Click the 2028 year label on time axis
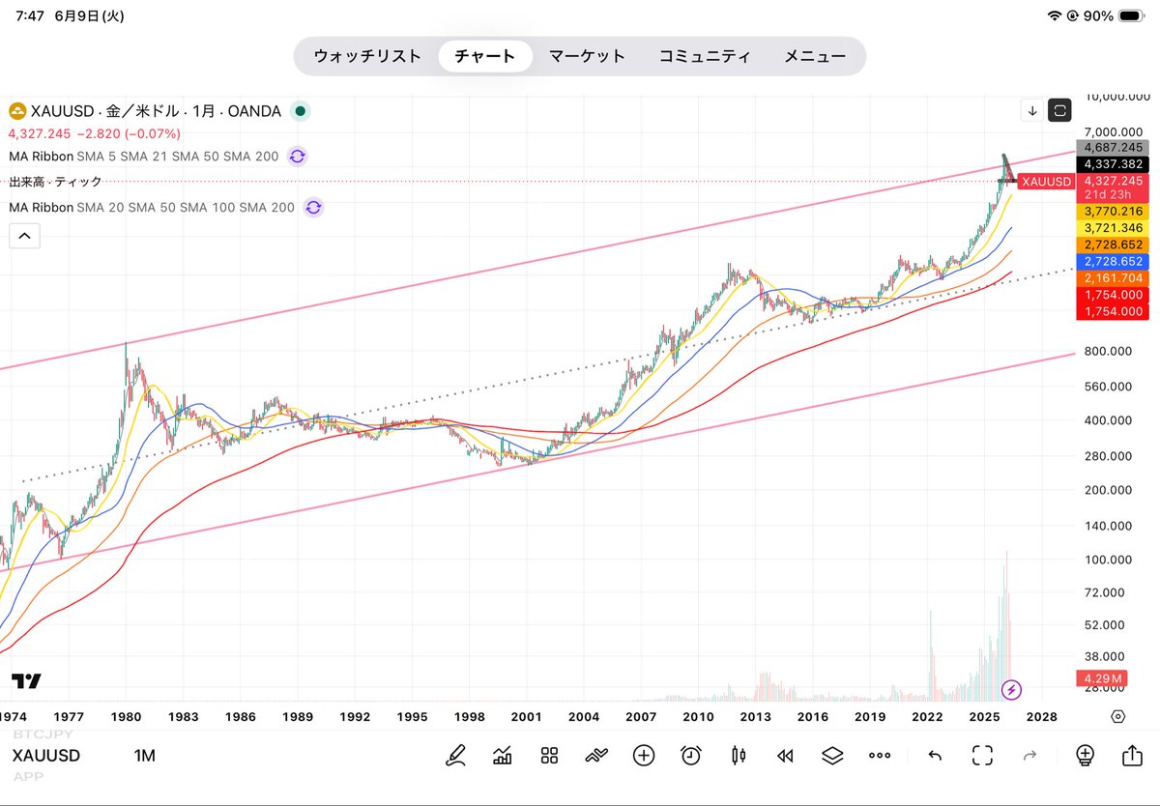 coord(1042,717)
